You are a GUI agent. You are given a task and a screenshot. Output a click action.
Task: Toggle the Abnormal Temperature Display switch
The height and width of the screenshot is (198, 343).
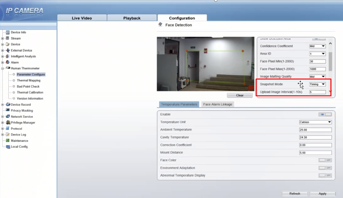[x=325, y=176]
